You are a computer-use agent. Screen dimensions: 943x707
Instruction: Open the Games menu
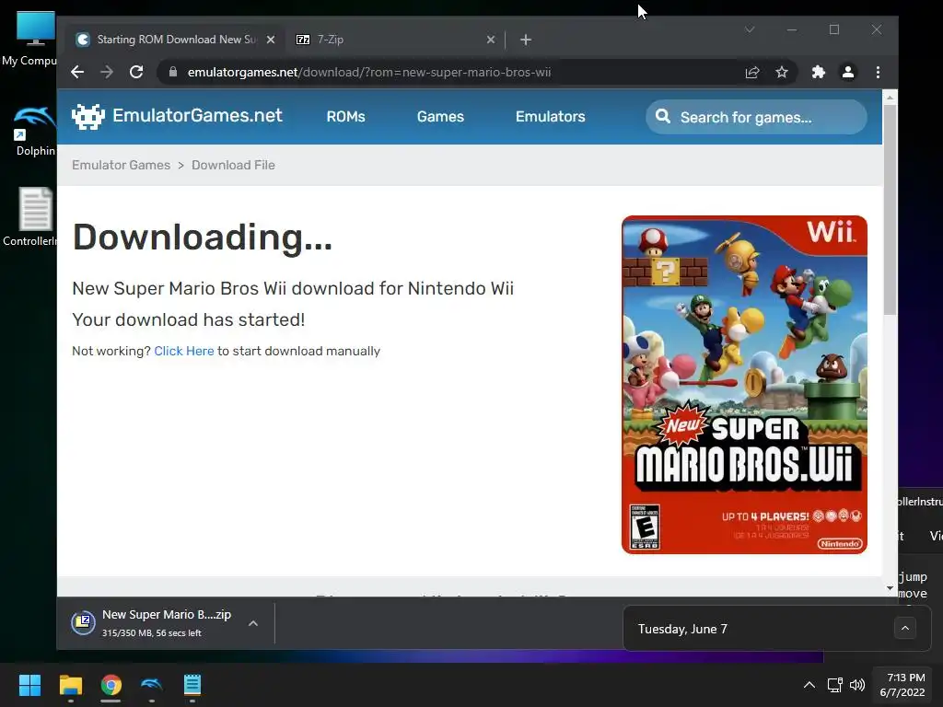[x=440, y=117]
